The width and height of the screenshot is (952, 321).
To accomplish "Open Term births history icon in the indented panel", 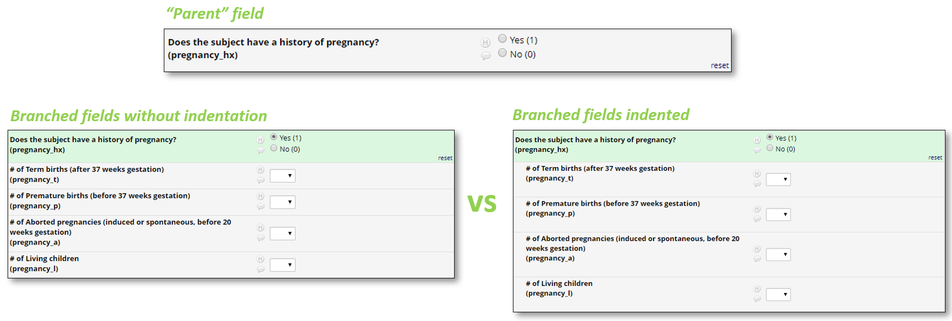I will 757,174.
